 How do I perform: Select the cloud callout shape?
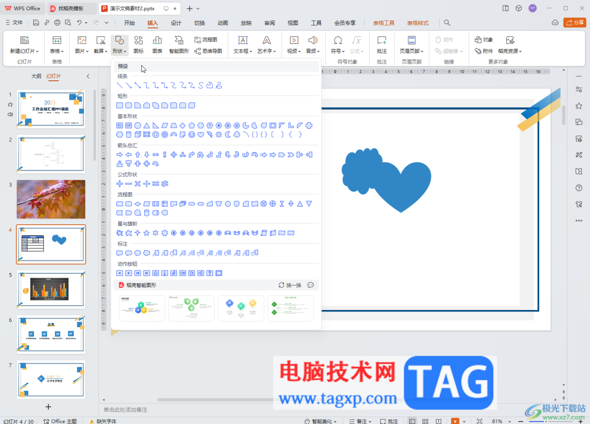[147, 253]
